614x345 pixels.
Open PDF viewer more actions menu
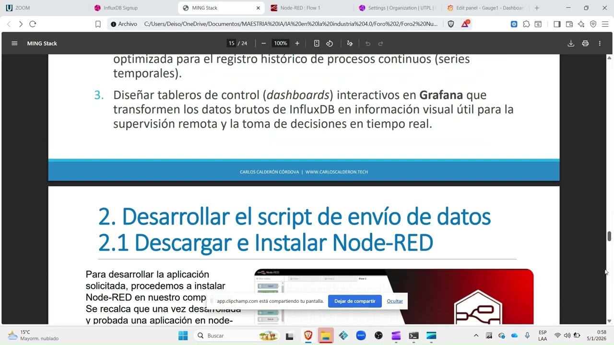(600, 43)
